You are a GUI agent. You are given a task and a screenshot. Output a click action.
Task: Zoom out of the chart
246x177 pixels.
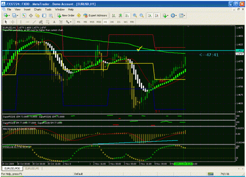pos(142,15)
